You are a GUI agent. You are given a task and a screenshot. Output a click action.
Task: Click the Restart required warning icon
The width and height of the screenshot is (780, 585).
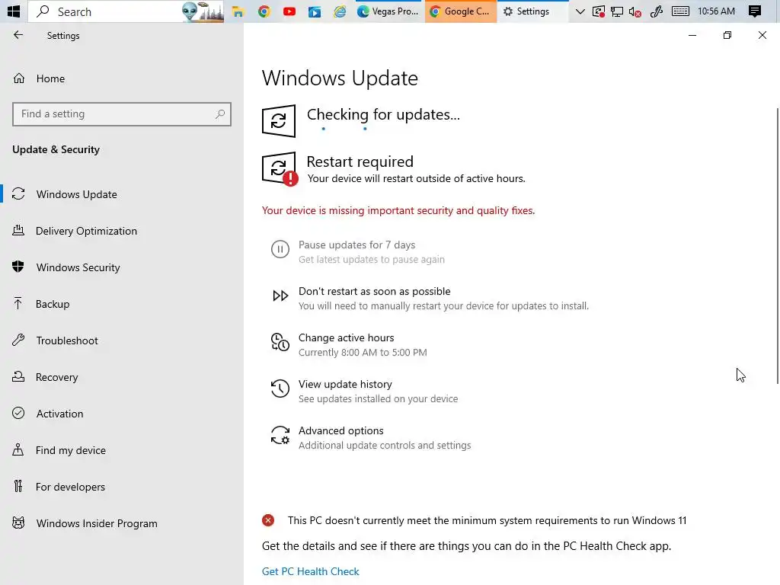[x=280, y=168]
